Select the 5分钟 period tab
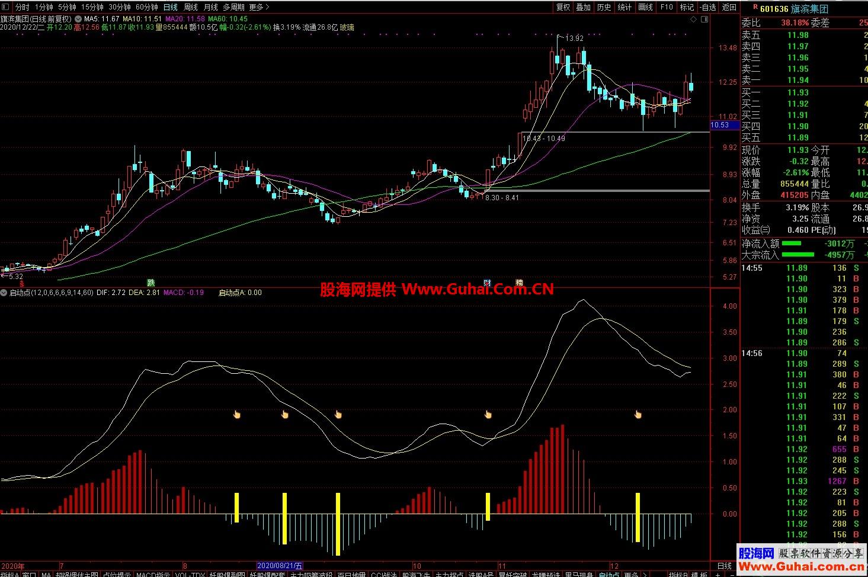Viewport: 868px width, 577px height. coord(67,7)
